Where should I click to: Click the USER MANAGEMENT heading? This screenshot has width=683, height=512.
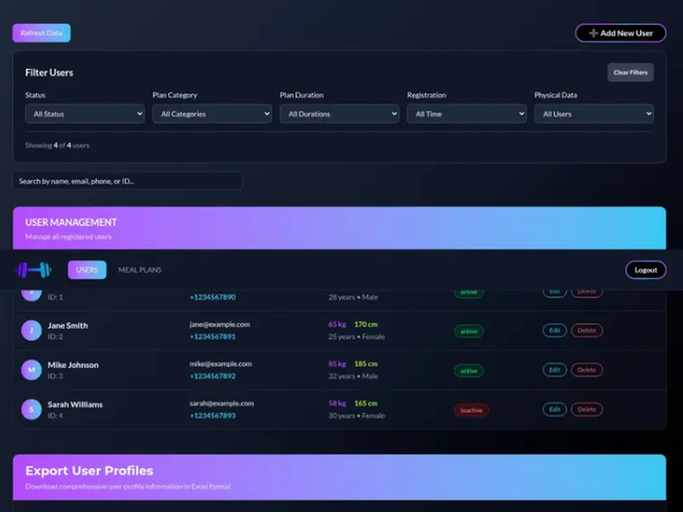[71, 223]
